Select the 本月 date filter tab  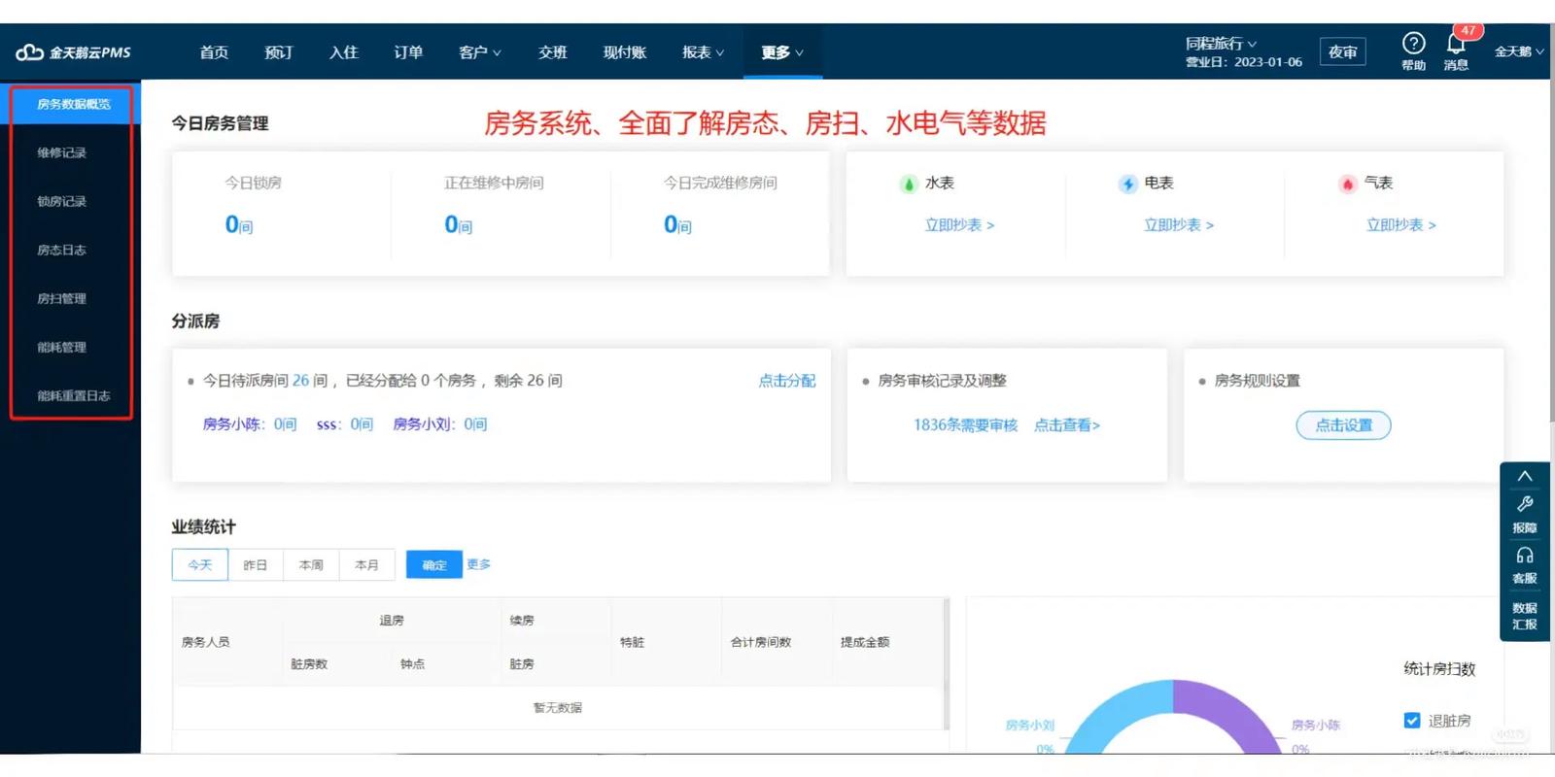(x=366, y=564)
